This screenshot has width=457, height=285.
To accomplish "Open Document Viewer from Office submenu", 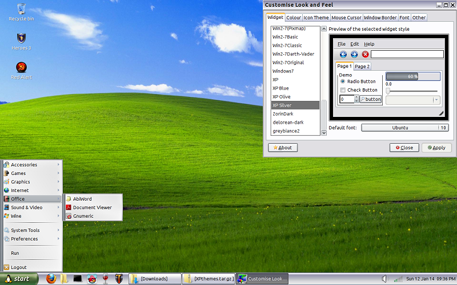I will (93, 207).
